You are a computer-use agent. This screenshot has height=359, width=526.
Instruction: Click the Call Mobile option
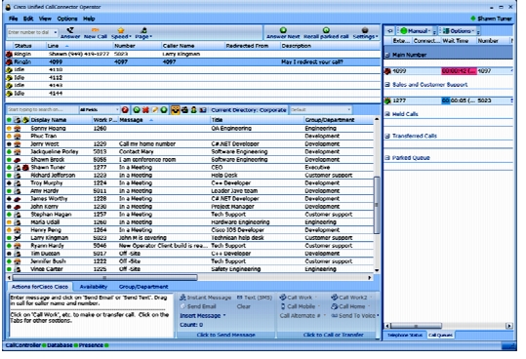click(x=300, y=306)
